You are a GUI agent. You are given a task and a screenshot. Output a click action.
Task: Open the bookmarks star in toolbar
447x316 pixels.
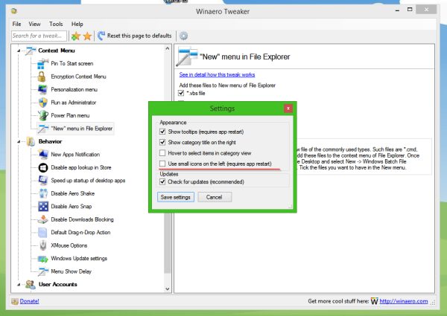(87, 36)
